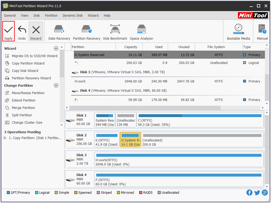Select Disk 4 drive icon in disk map
The image size is (271, 203).
pos(70,180)
